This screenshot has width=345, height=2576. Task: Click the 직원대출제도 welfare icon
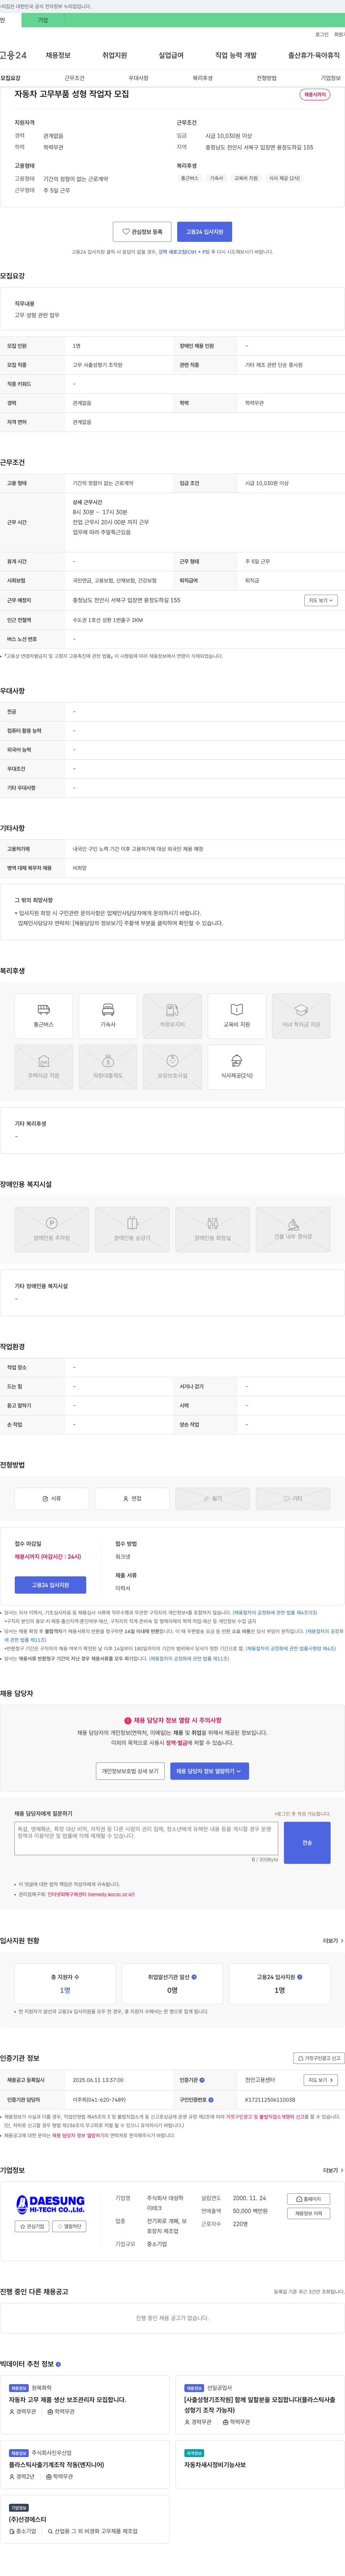coord(108,1067)
